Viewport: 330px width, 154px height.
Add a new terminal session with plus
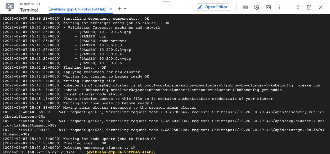(119, 9)
